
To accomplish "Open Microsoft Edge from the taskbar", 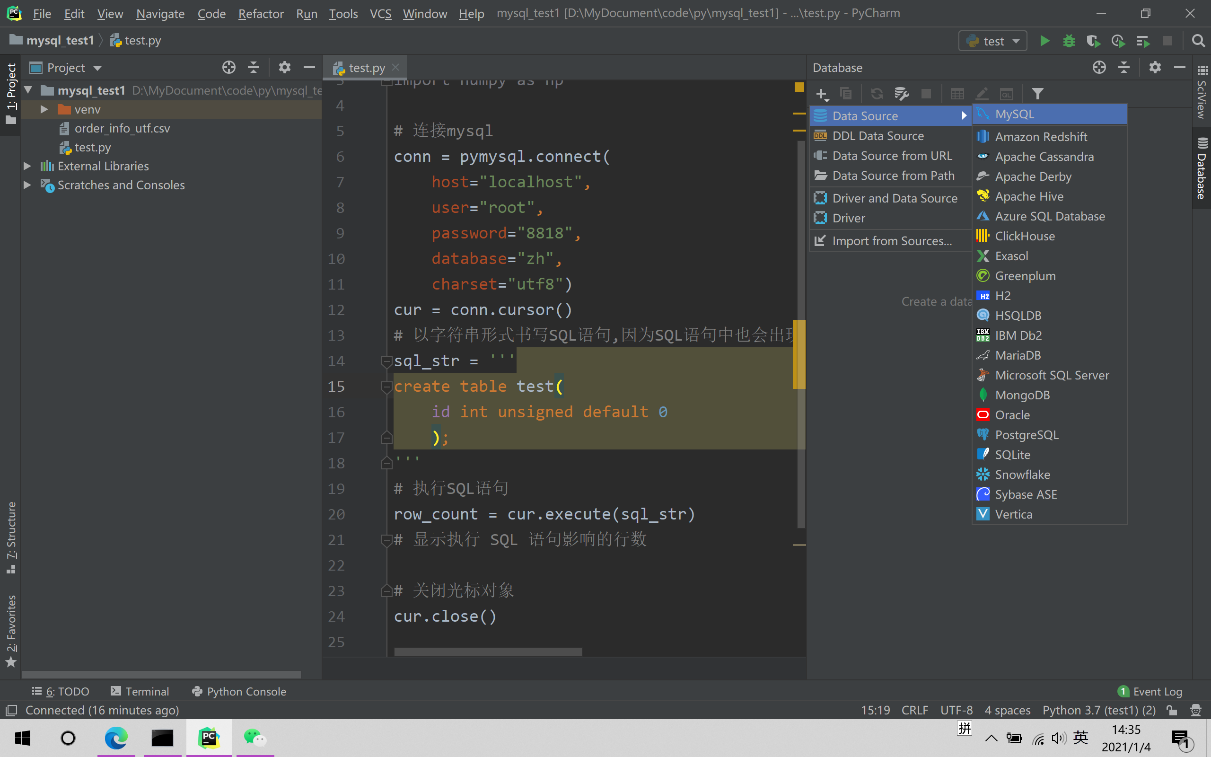I will pyautogui.click(x=116, y=738).
